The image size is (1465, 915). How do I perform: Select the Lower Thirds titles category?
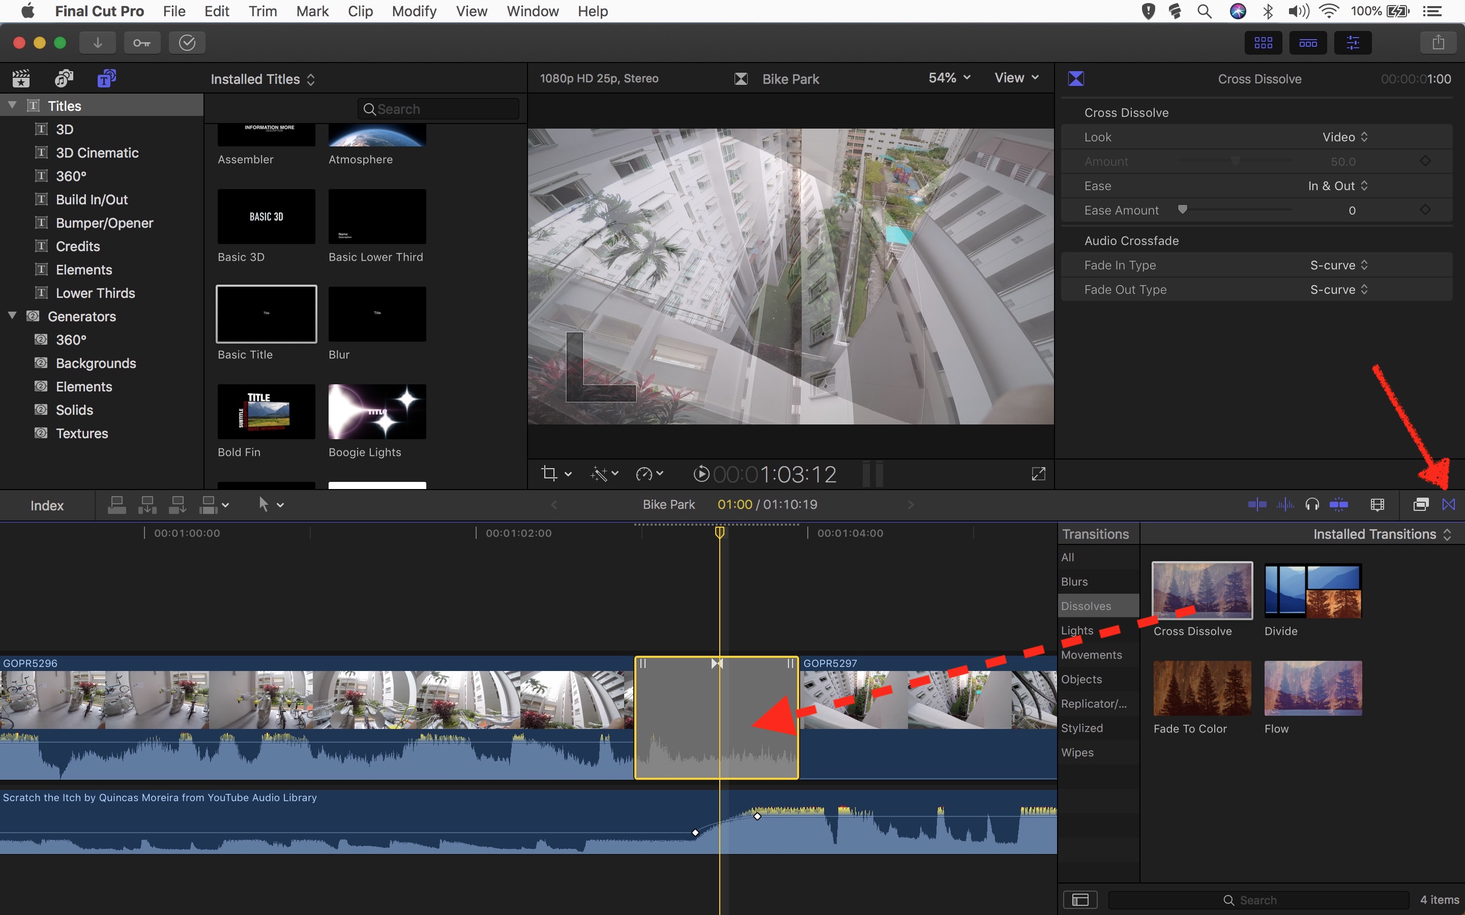(x=95, y=293)
